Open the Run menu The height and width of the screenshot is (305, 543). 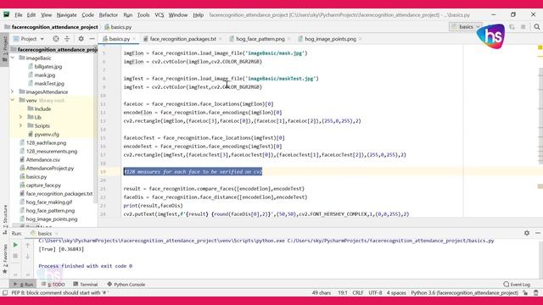(x=128, y=15)
